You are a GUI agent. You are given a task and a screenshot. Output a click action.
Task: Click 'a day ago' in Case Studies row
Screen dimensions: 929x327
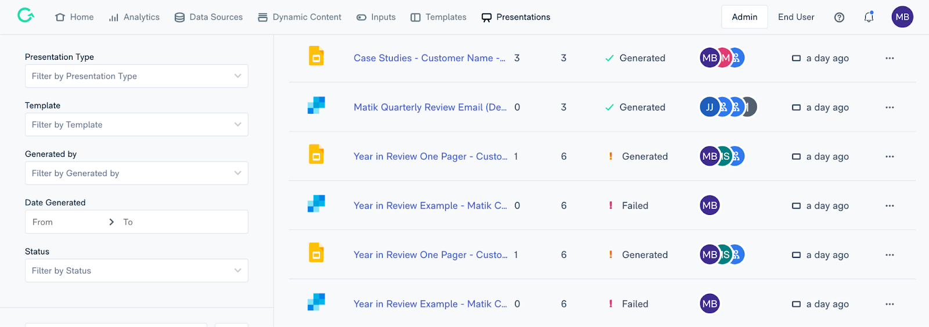827,58
